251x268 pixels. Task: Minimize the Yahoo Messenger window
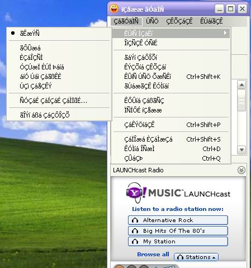pos(219,9)
